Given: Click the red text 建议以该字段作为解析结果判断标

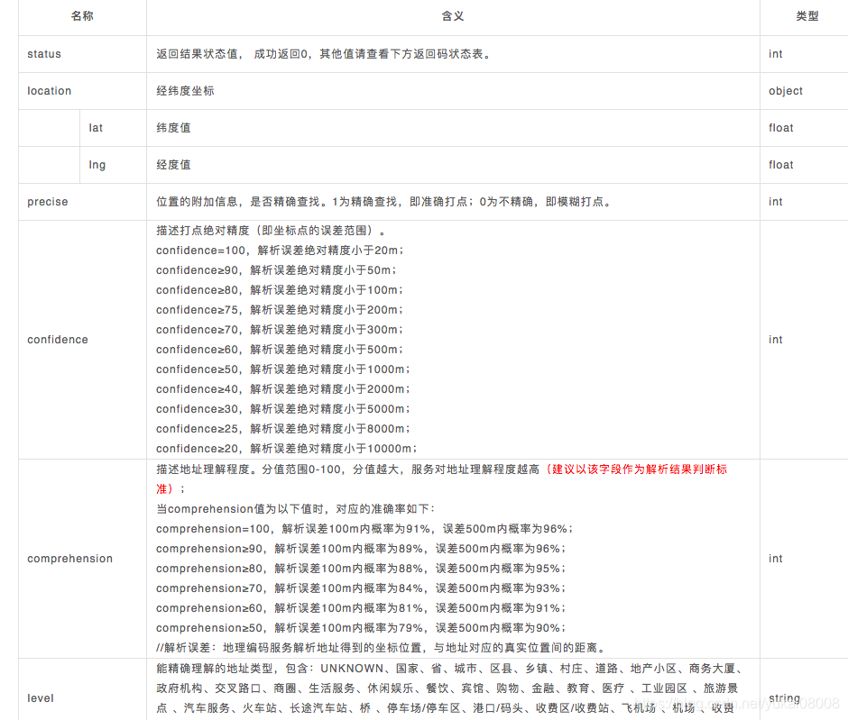Looking at the screenshot, I should [640, 469].
